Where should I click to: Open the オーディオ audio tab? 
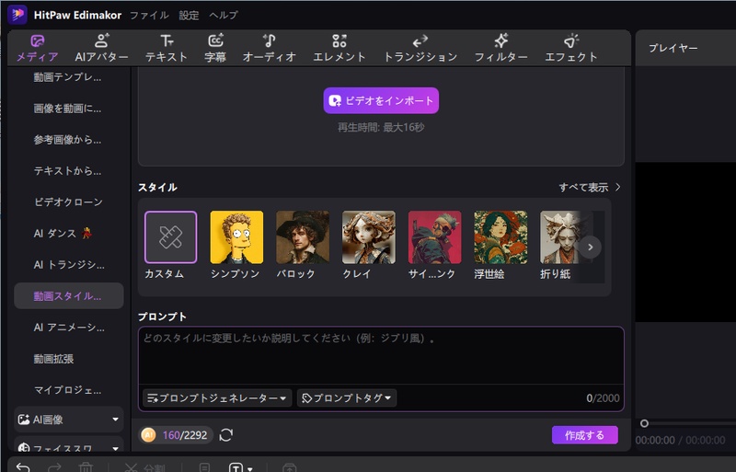coord(270,49)
